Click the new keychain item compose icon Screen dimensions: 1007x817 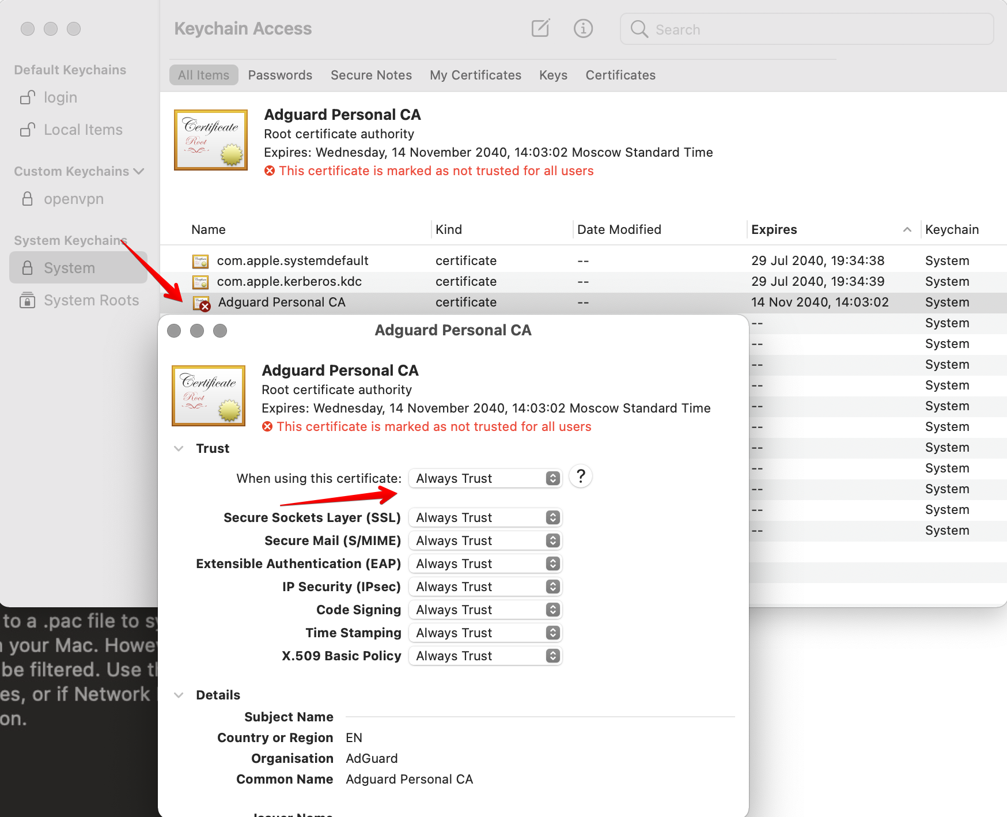pos(540,28)
